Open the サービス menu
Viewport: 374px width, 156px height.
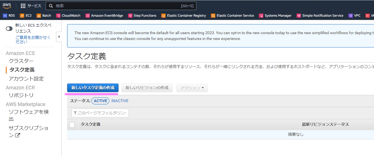(30, 6)
